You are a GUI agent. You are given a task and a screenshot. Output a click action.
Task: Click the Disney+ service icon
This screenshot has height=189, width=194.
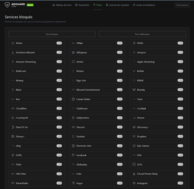(x=13, y=136)
